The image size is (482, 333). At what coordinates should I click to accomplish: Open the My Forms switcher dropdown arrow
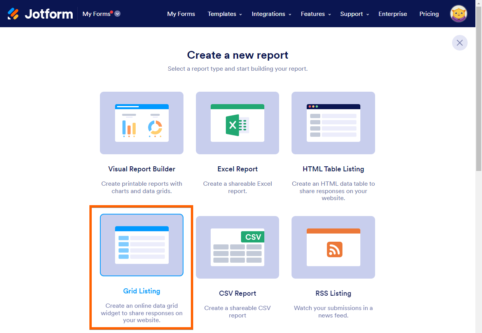[117, 14]
